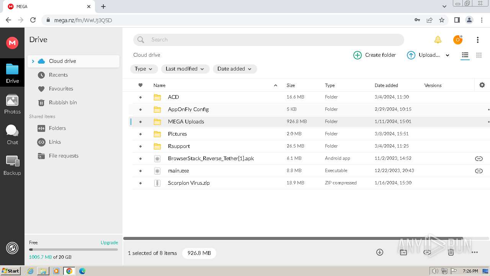Toggle favourite dot for ACD row

click(140, 97)
